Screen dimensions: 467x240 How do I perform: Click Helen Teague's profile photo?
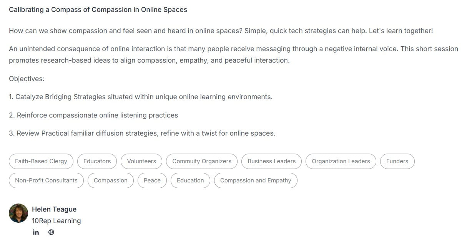coord(18,214)
